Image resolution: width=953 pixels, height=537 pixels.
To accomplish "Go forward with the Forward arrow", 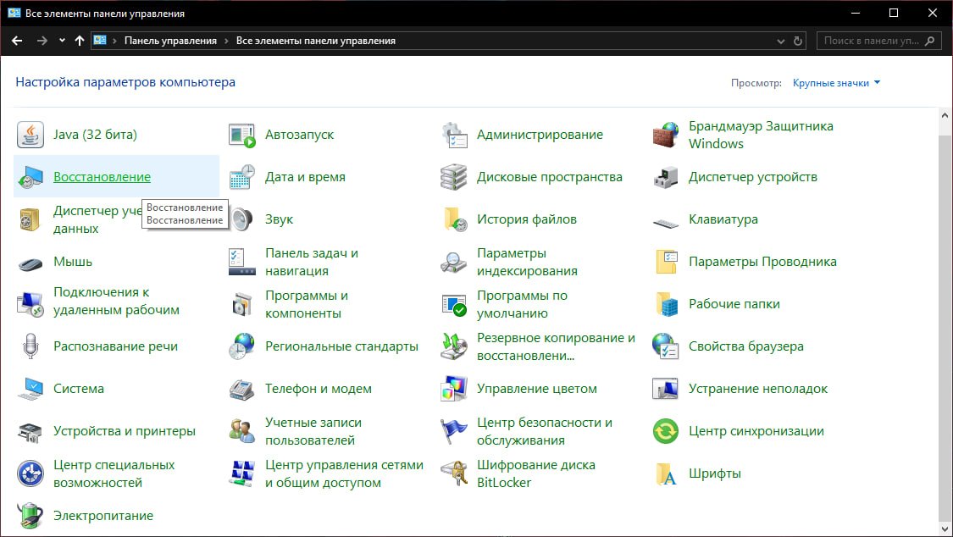I will [42, 41].
